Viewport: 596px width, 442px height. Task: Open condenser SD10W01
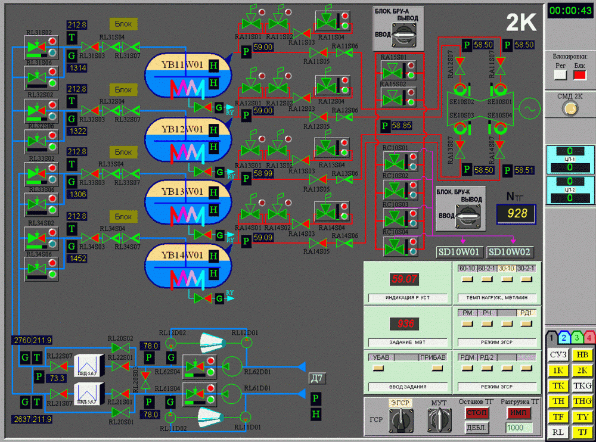click(x=460, y=251)
